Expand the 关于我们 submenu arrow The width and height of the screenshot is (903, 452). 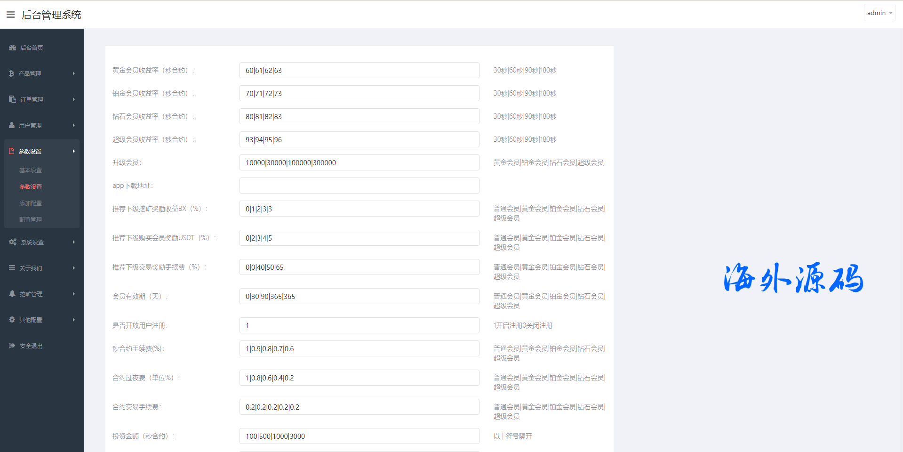[74, 268]
